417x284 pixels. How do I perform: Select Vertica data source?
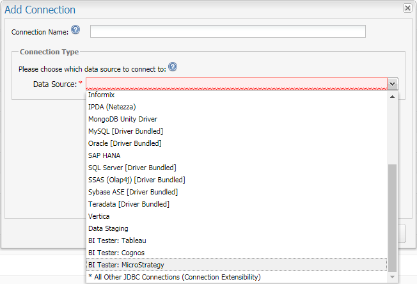pyautogui.click(x=99, y=216)
